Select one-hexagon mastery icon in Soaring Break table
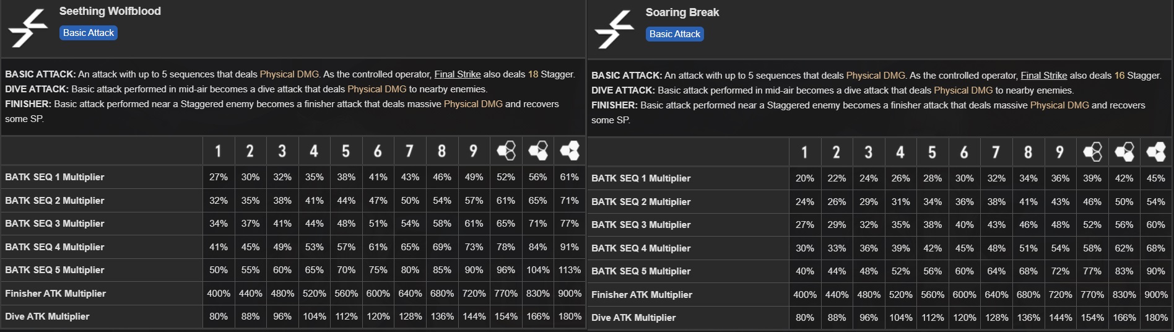 click(x=1092, y=152)
